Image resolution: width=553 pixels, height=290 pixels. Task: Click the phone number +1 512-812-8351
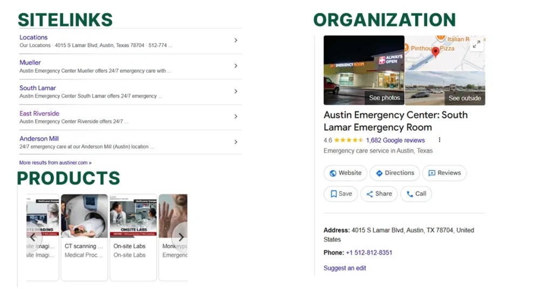coord(369,253)
